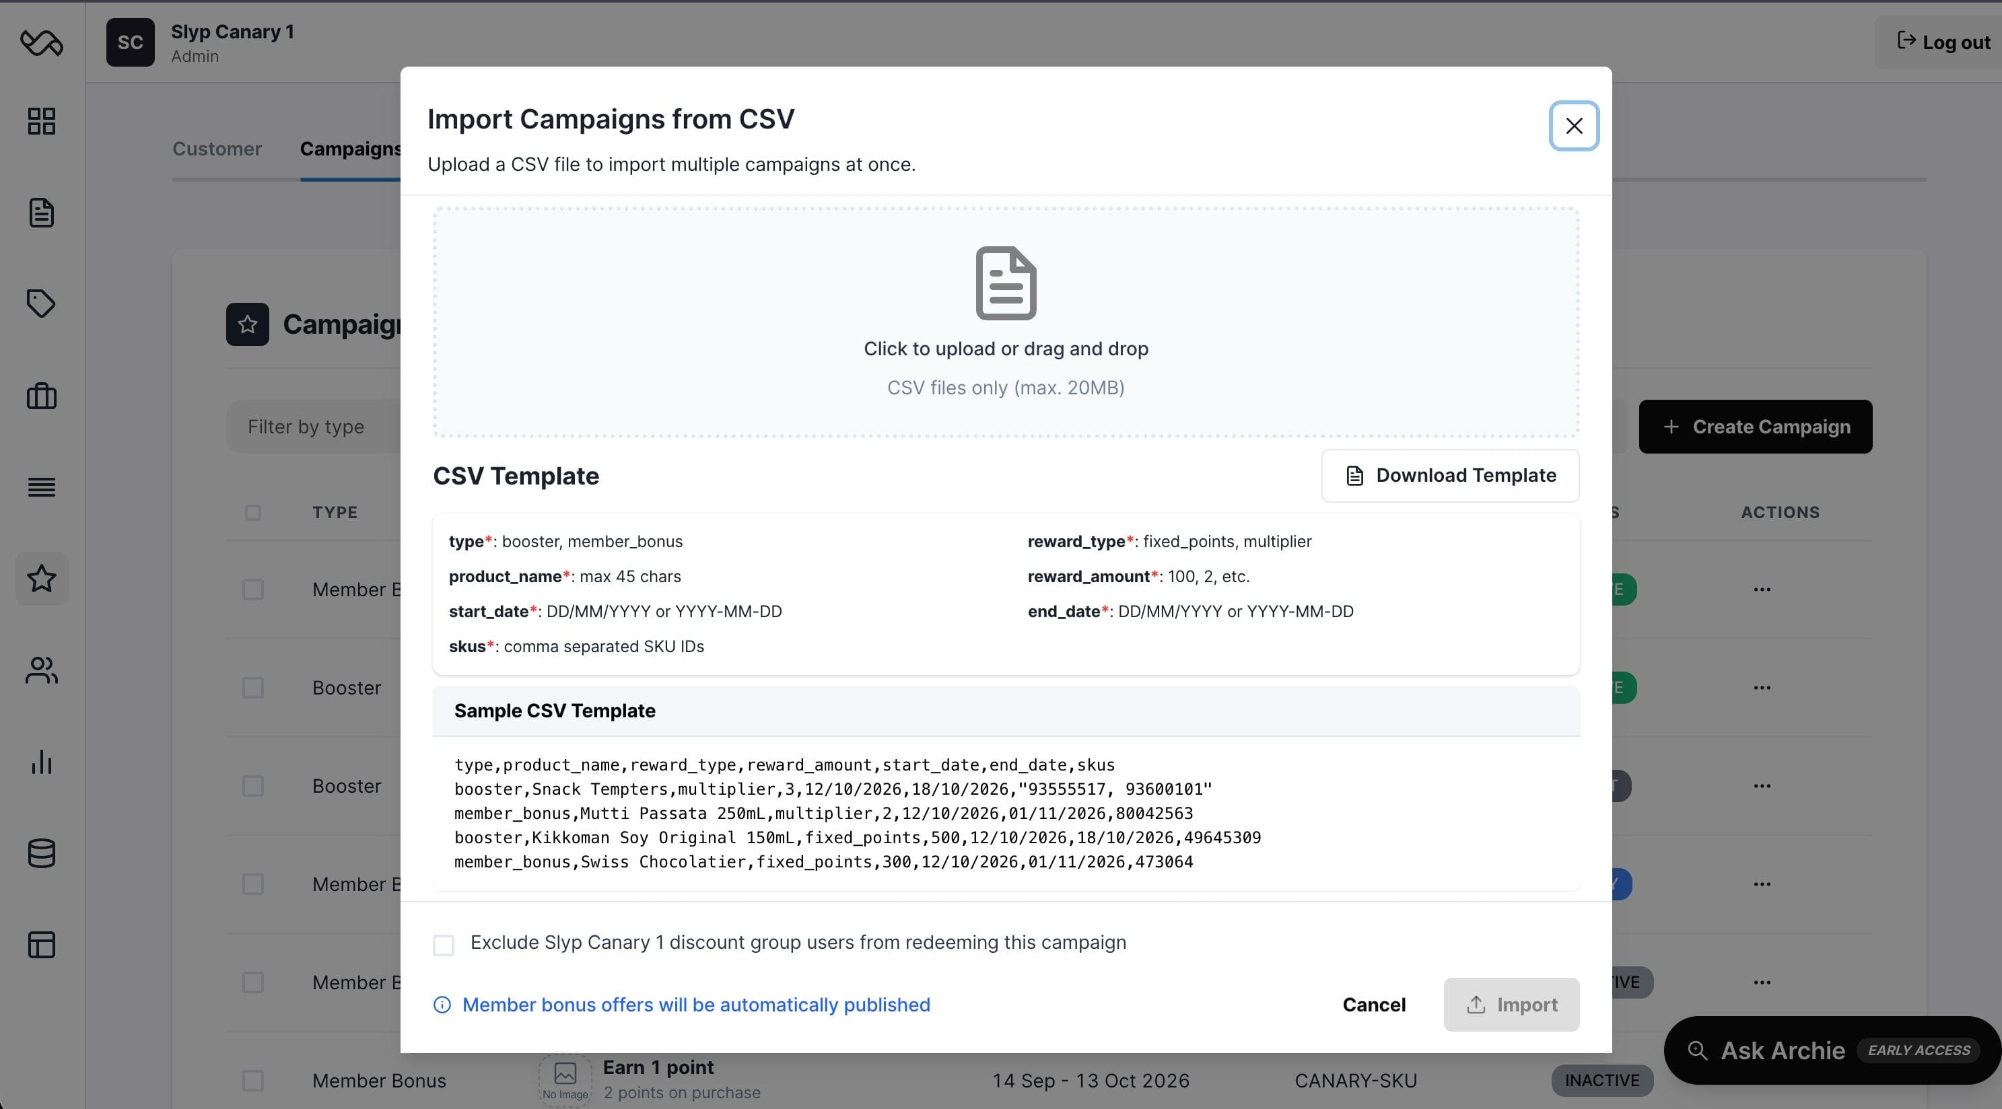Click the '14 Sep - 13 Oct 2026' date cell
This screenshot has width=2002, height=1109.
tap(1091, 1080)
